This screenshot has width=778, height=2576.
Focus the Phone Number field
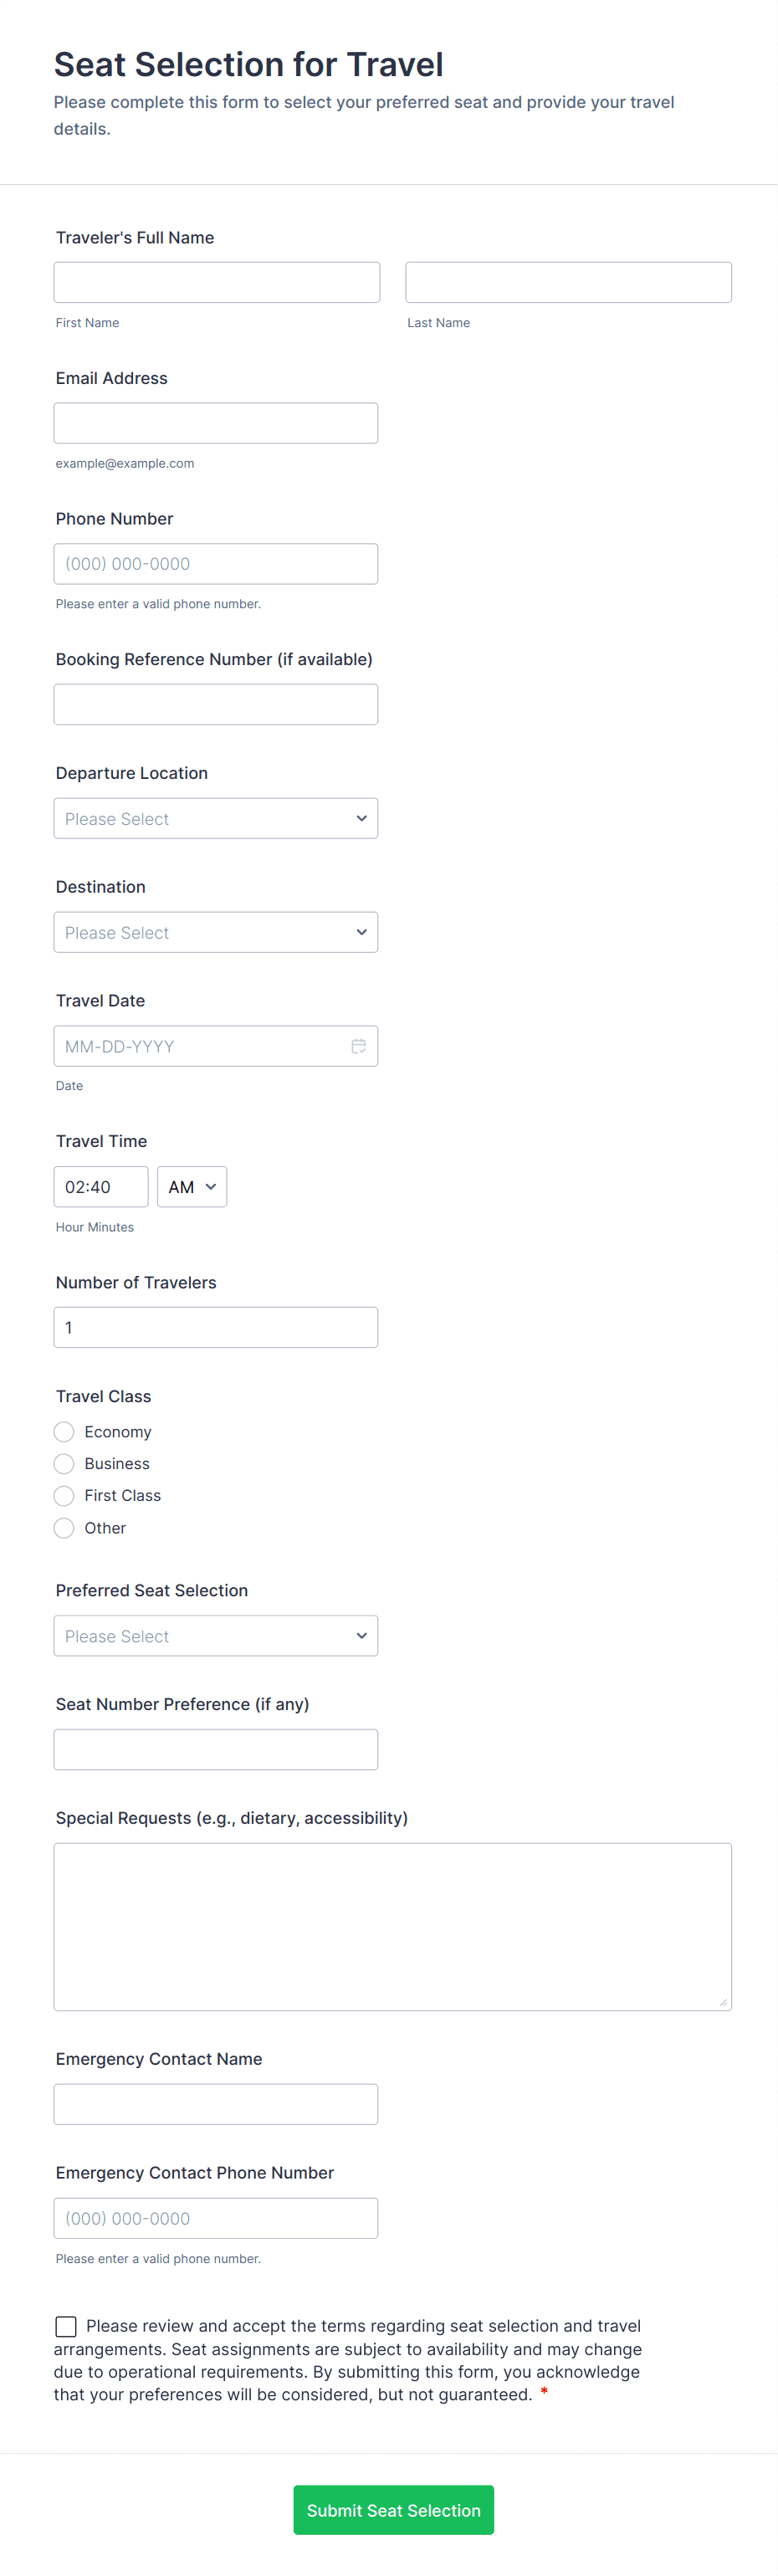point(216,564)
